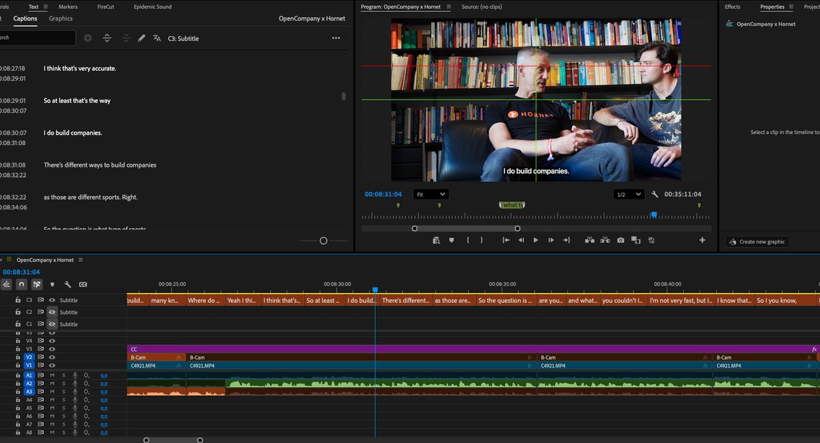Adjust the Captions panel zoom slider handle

323,241
